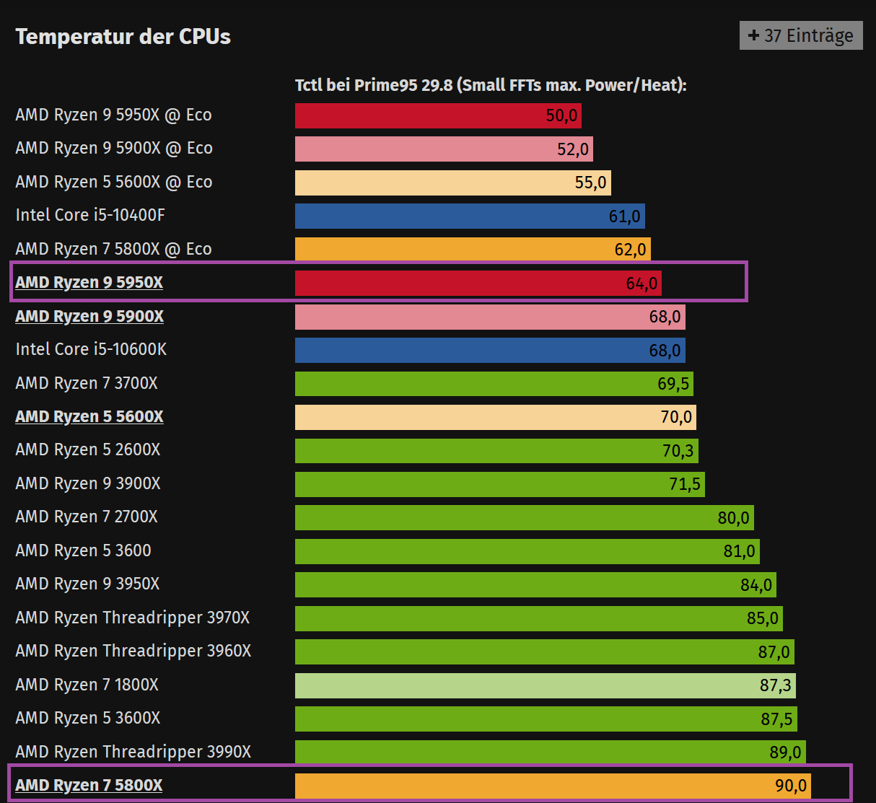Click the blue 61,0 bar

pos(470,216)
